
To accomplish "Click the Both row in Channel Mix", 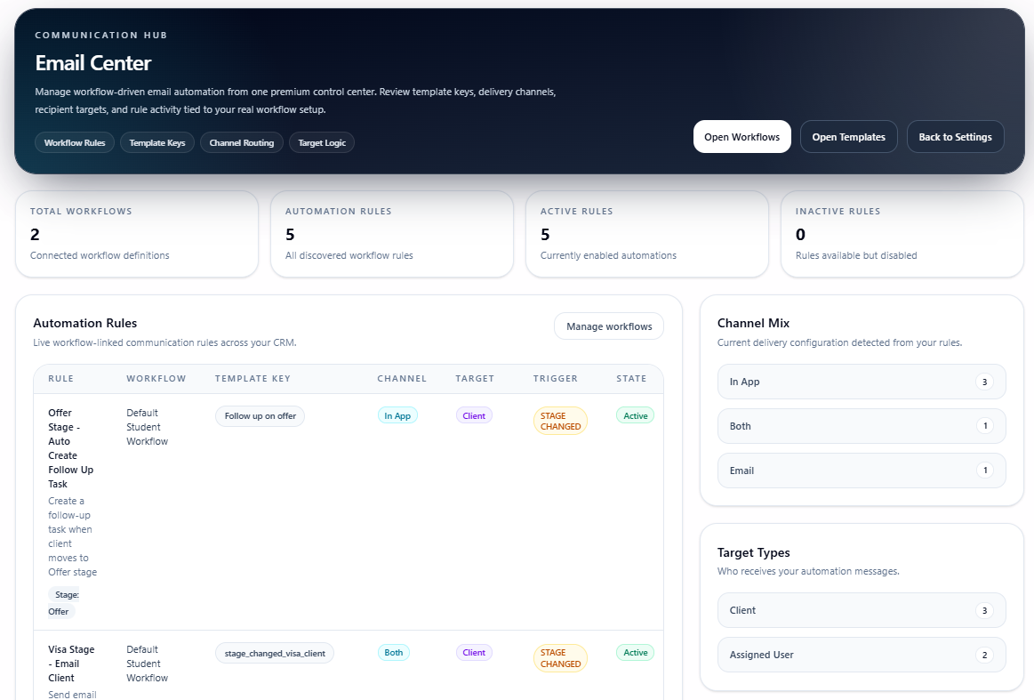I will click(x=862, y=425).
